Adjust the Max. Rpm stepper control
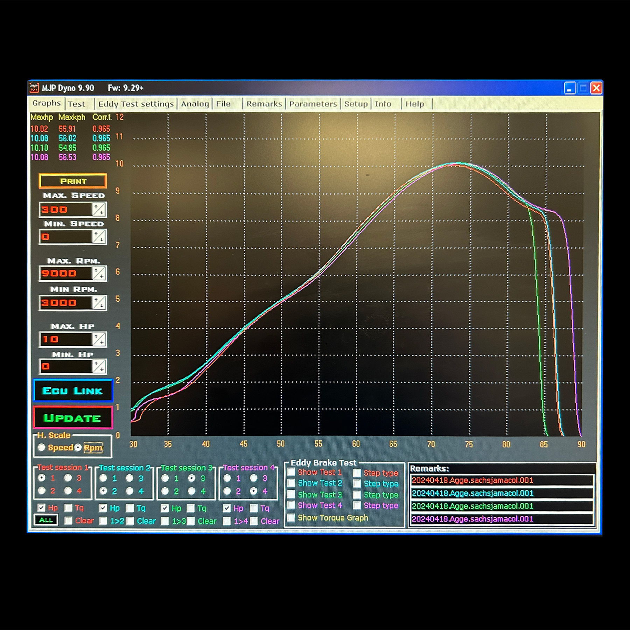Viewport: 630px width, 630px height. pyautogui.click(x=99, y=273)
